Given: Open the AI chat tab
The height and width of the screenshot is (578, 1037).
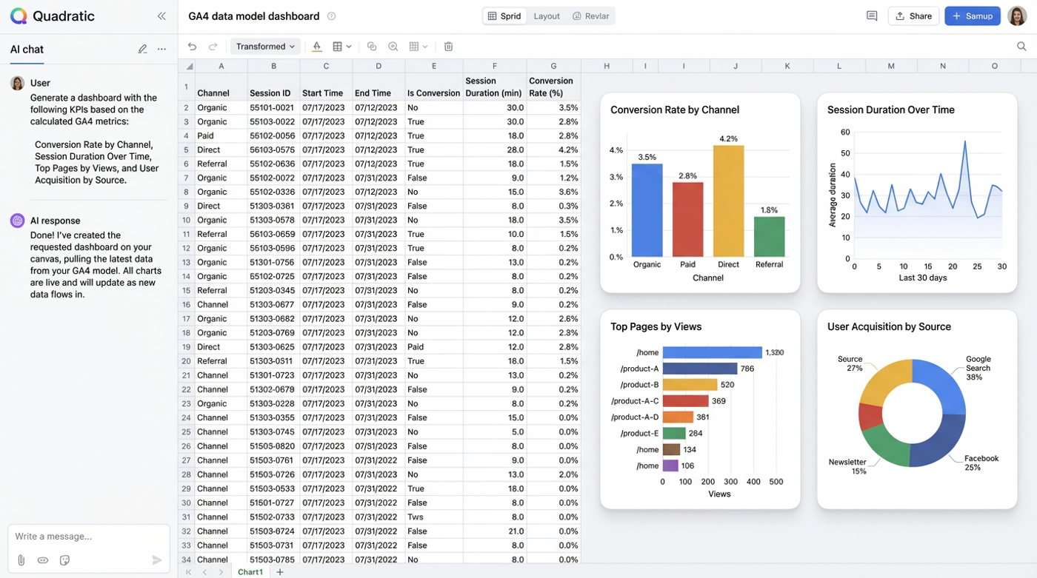Looking at the screenshot, I should click(x=27, y=50).
